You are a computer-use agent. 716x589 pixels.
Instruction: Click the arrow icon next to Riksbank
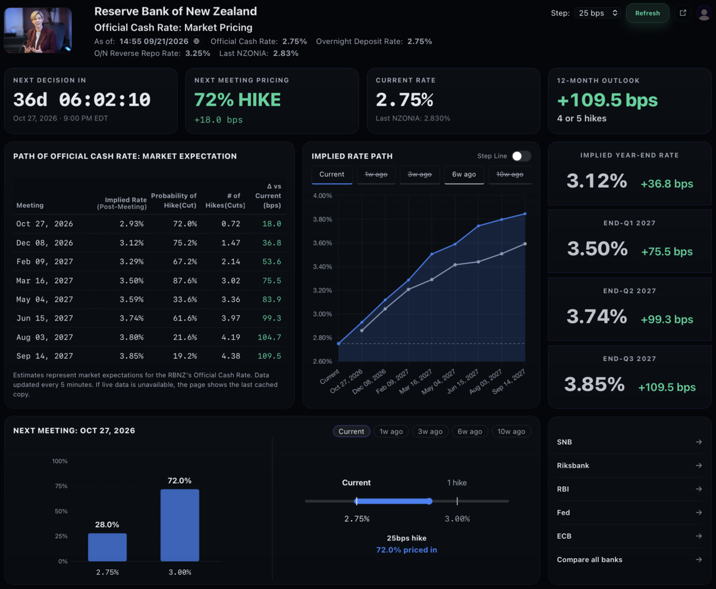699,465
